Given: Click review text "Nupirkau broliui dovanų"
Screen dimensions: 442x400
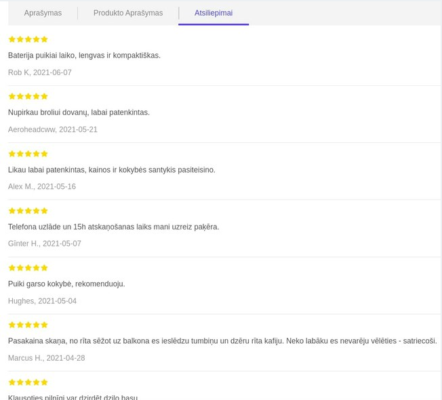Looking at the screenshot, I should 79,112.
